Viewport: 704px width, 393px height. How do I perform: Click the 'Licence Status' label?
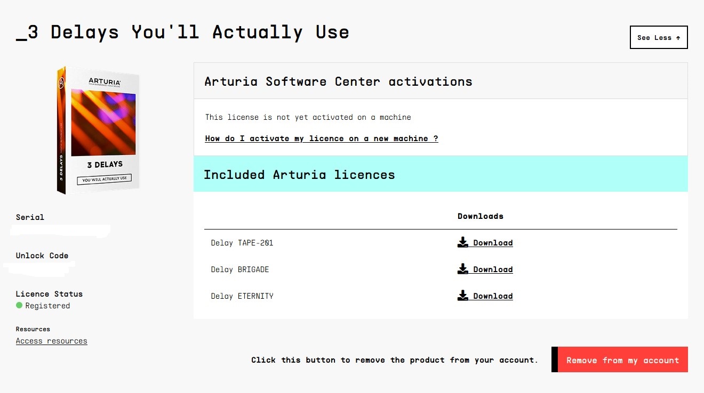click(49, 294)
